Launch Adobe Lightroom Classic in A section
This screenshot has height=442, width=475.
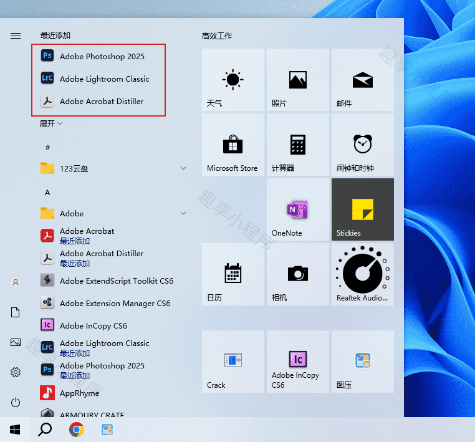click(x=113, y=348)
